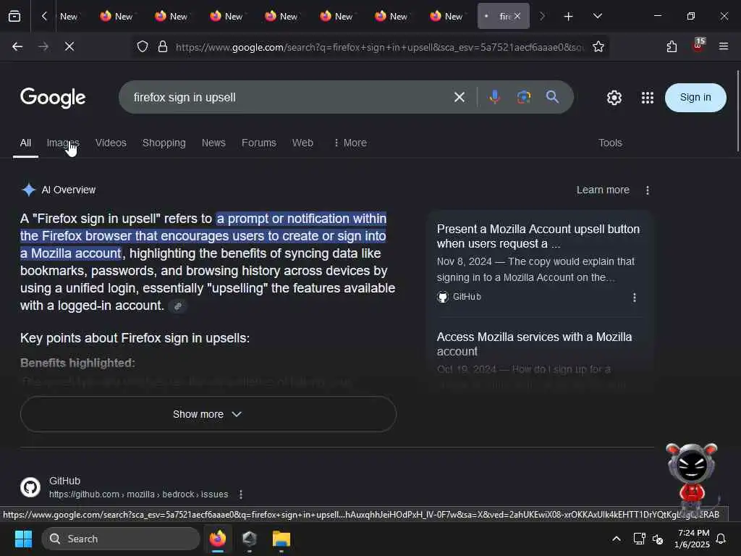
Task: Go back to previous page
Action: click(x=17, y=46)
